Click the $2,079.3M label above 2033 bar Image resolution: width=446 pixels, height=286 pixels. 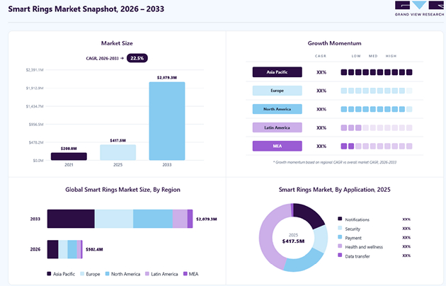tap(167, 77)
